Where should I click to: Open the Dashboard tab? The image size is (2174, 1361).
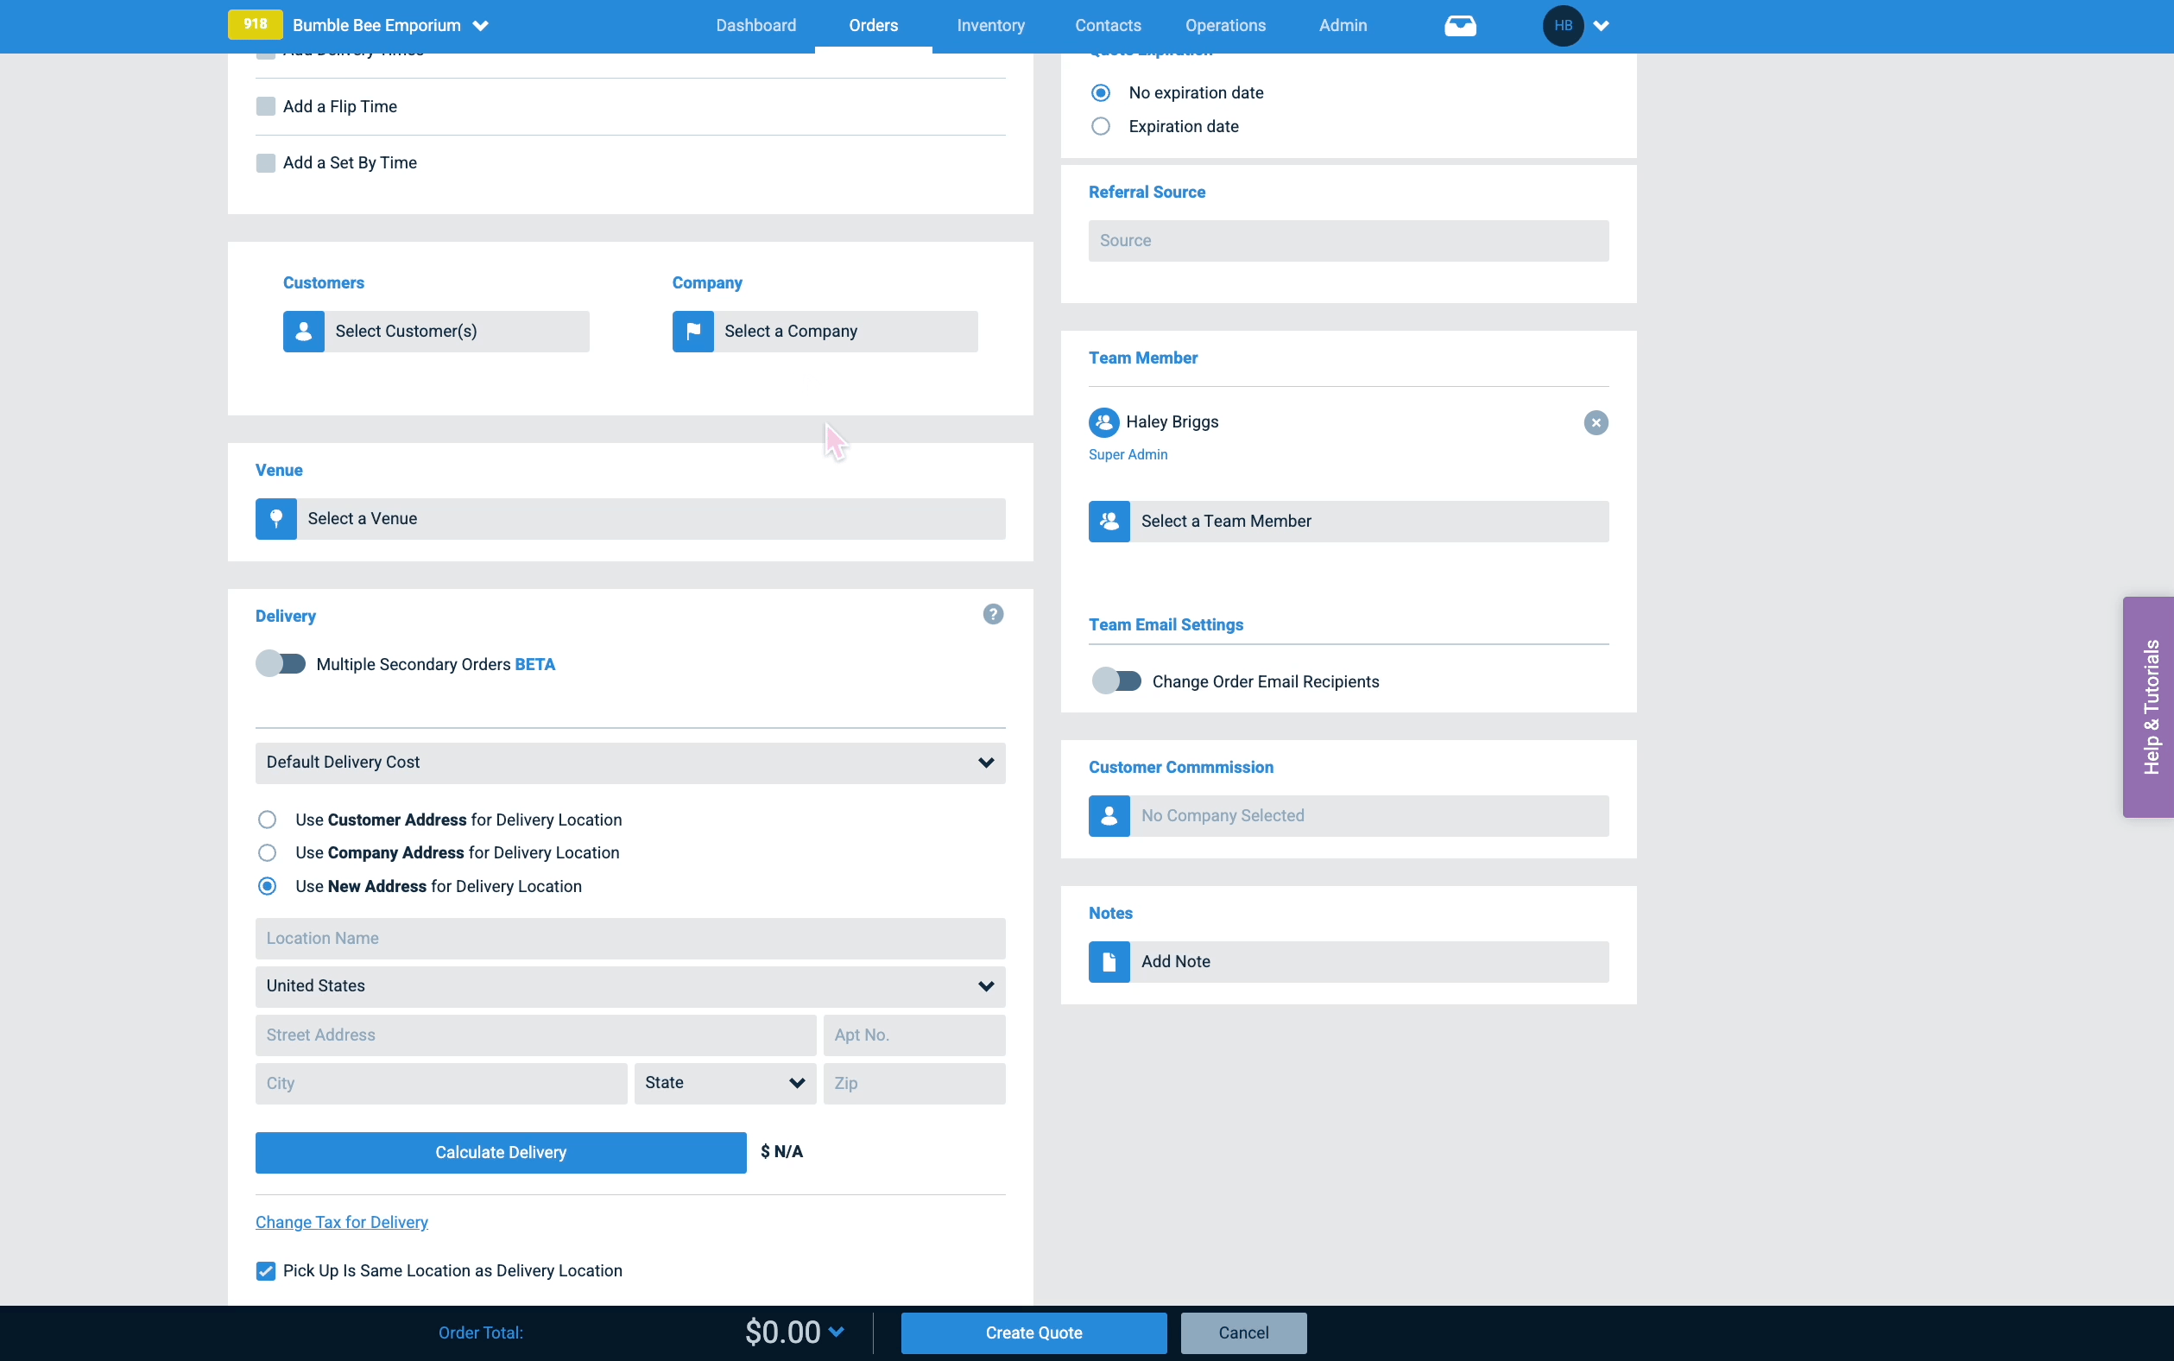pyautogui.click(x=755, y=25)
